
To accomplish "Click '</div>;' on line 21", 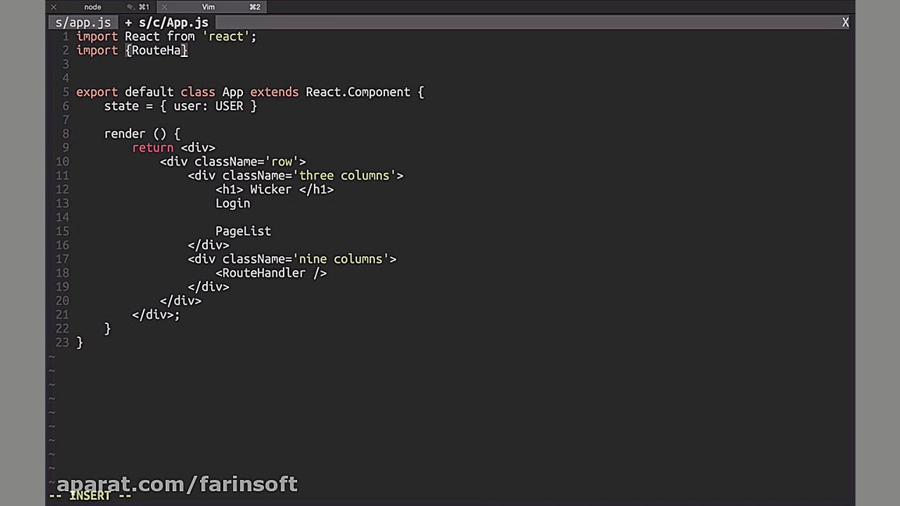I will coord(155,315).
